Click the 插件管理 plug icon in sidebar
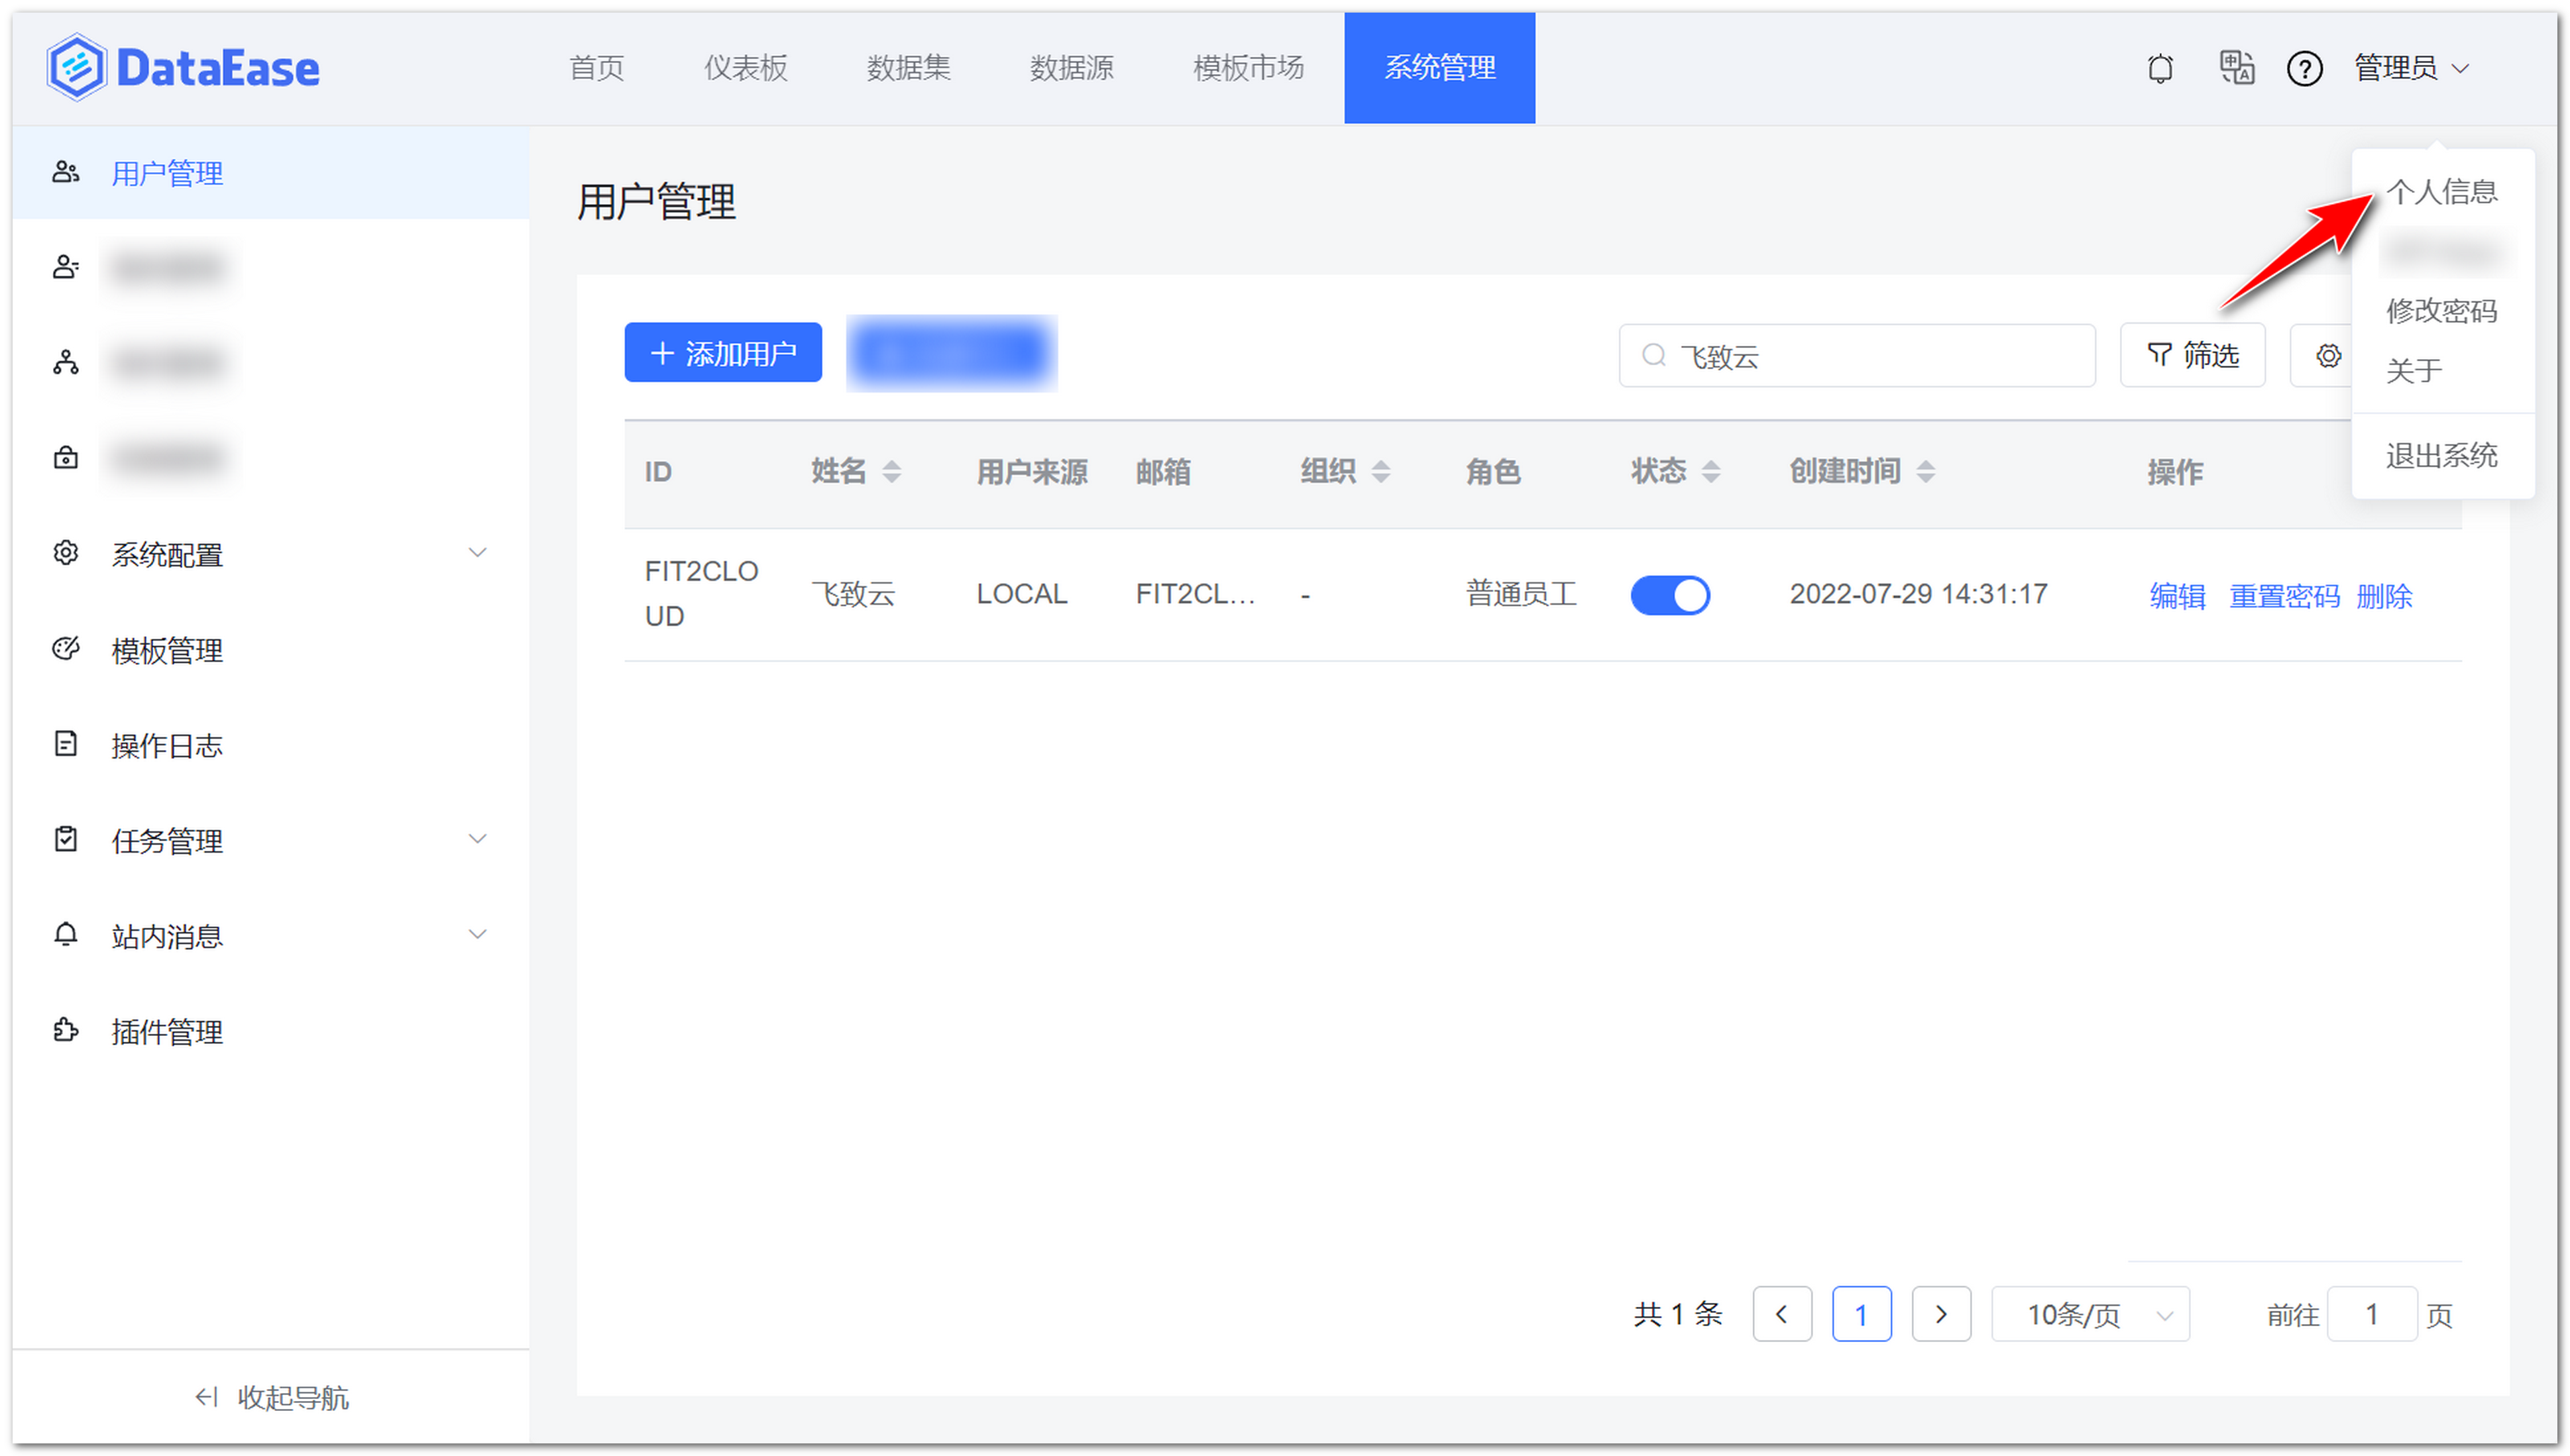Screen dimensions: 2570x1456 [65, 1031]
